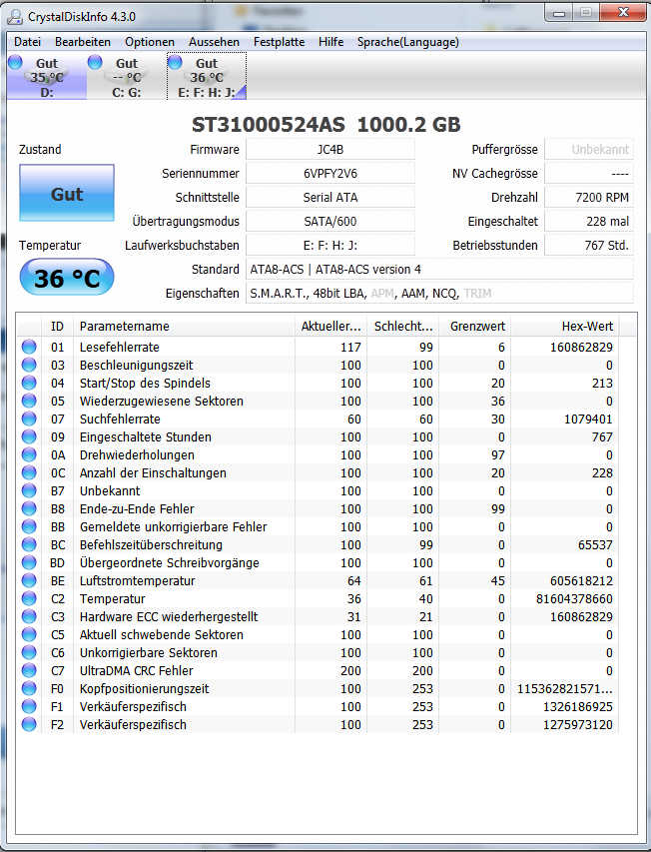
Task: Click status orb for Gemeldete unkorrigierbare Fehler
Action: click(x=29, y=526)
